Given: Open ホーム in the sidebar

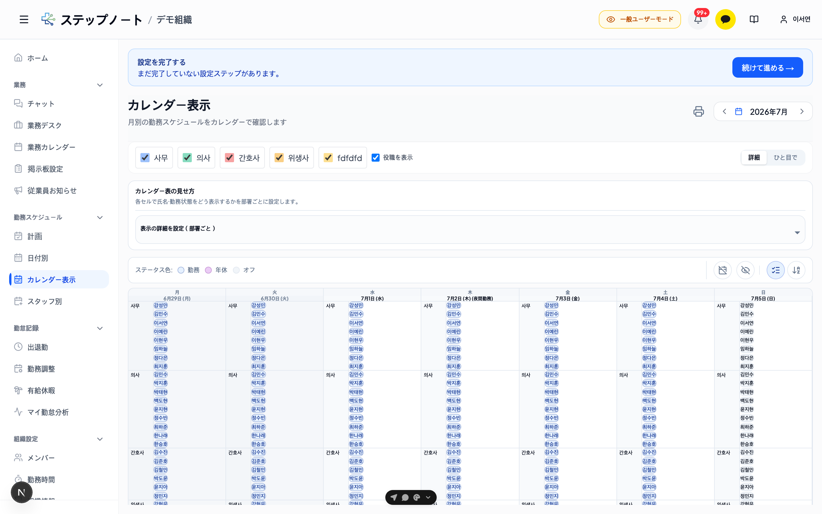Looking at the screenshot, I should [x=59, y=58].
